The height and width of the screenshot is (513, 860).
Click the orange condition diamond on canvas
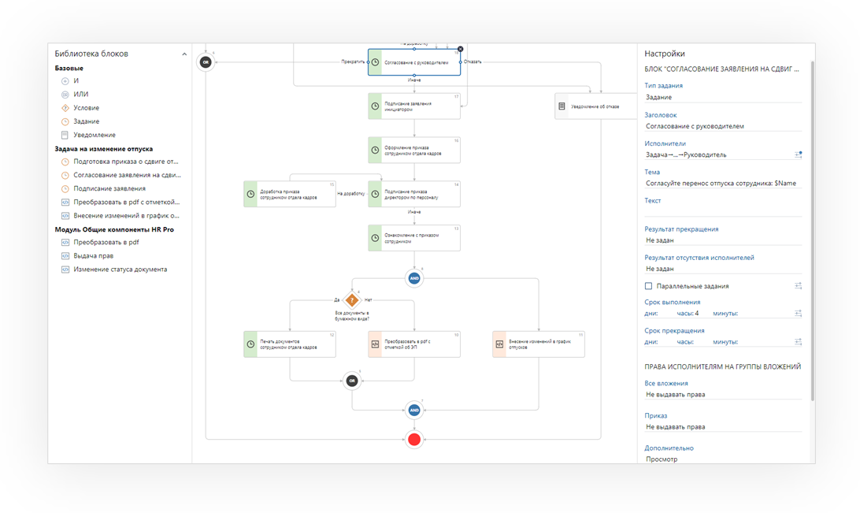point(352,299)
